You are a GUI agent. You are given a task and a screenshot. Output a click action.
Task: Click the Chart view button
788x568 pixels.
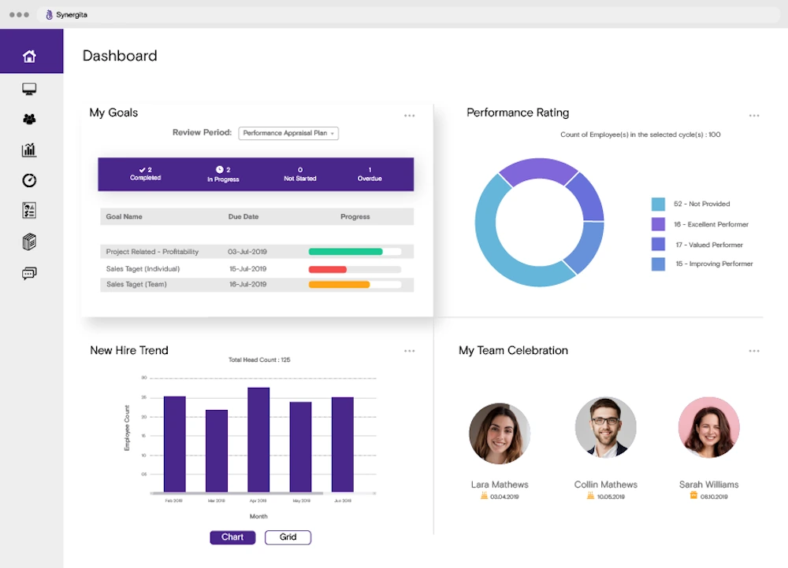pyautogui.click(x=232, y=537)
